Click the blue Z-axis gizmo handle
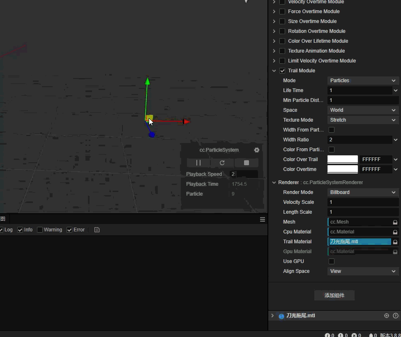 coord(152,135)
